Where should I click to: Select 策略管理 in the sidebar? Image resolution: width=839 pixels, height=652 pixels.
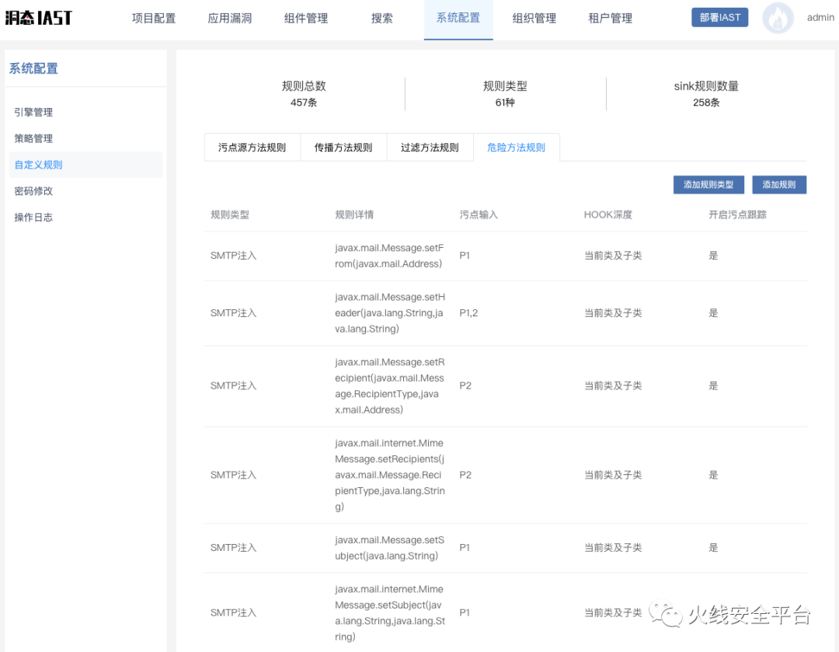(33, 138)
